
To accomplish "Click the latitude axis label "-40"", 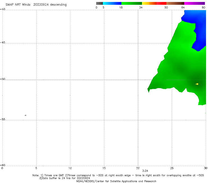I will click(x=3, y=9).
